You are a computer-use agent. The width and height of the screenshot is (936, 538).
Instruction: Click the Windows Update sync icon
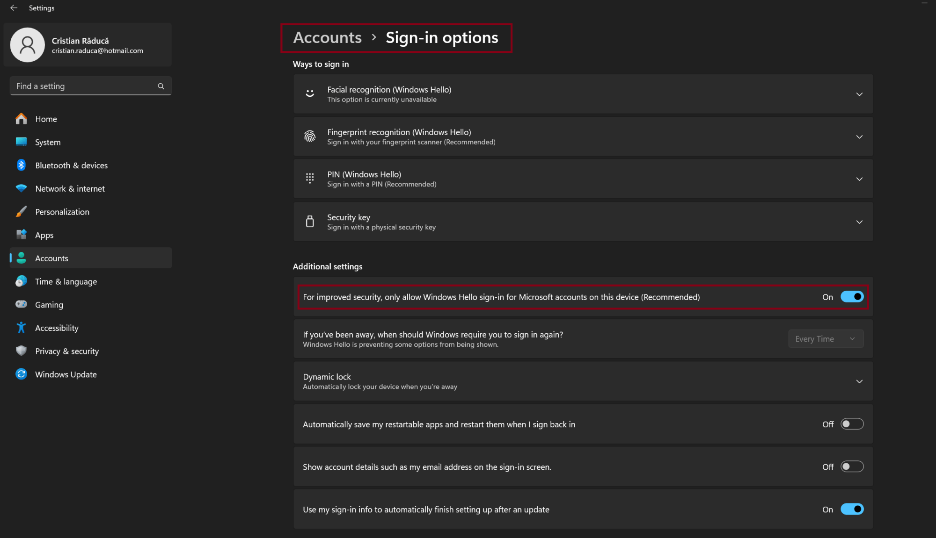pos(21,374)
